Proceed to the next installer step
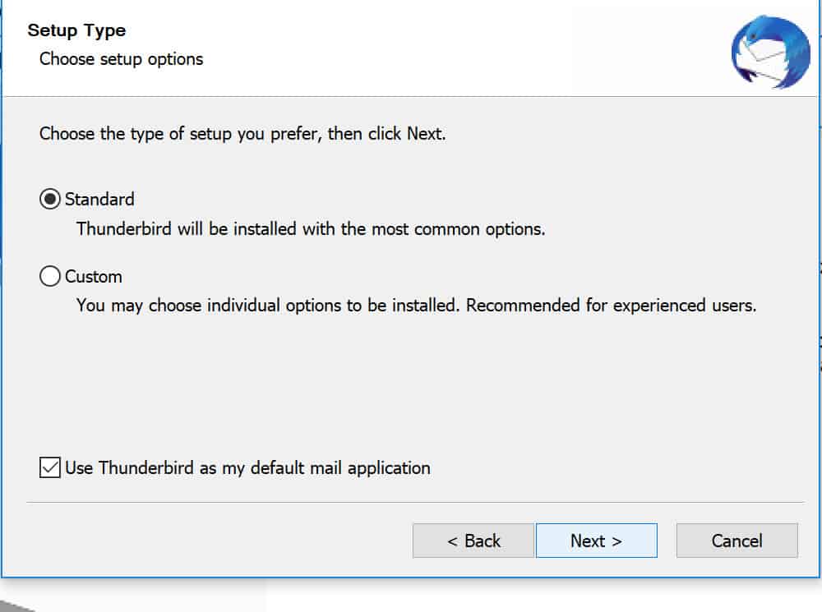This screenshot has height=612, width=822. click(x=597, y=541)
